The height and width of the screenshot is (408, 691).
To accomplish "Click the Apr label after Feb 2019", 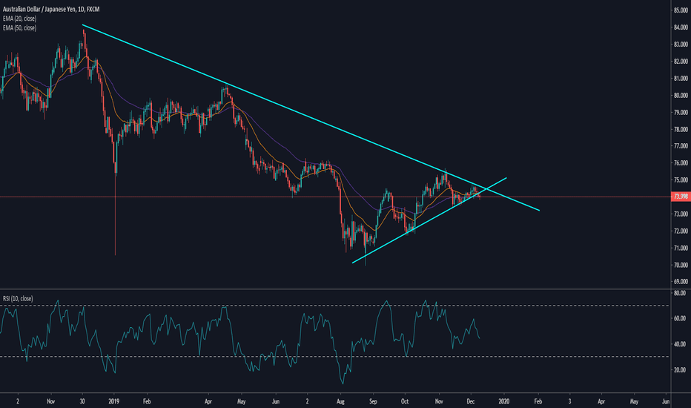I will tap(208, 401).
